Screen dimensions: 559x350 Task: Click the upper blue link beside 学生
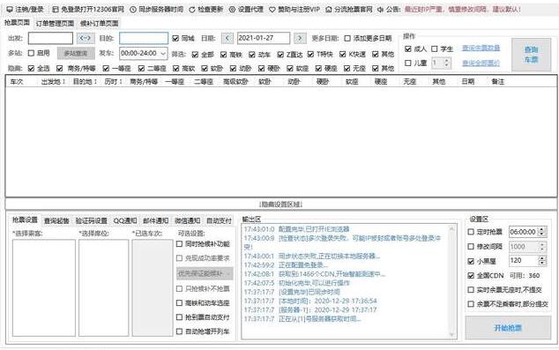click(x=481, y=48)
